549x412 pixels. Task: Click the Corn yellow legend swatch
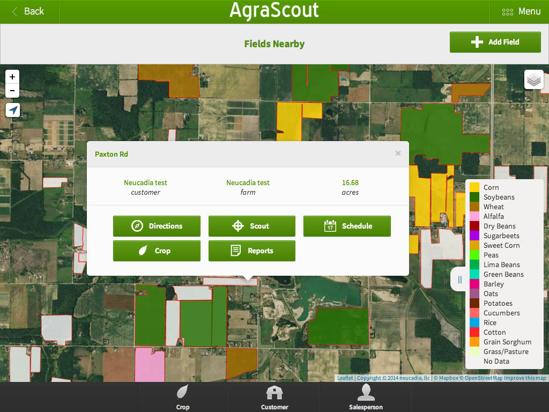(474, 187)
